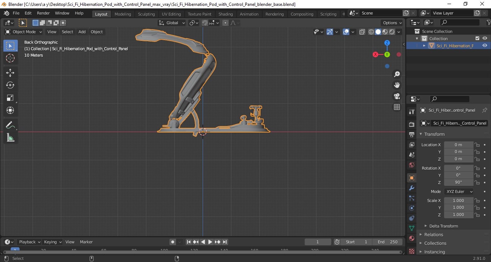Switch to the Modeling workspace tab
Screen dimensions: 491x262
point(123,14)
